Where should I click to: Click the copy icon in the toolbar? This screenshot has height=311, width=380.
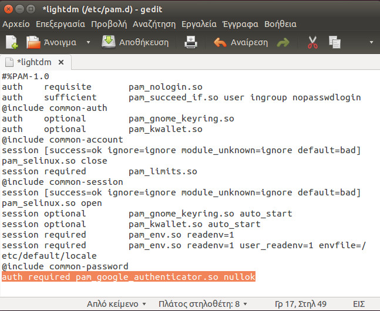[335, 42]
